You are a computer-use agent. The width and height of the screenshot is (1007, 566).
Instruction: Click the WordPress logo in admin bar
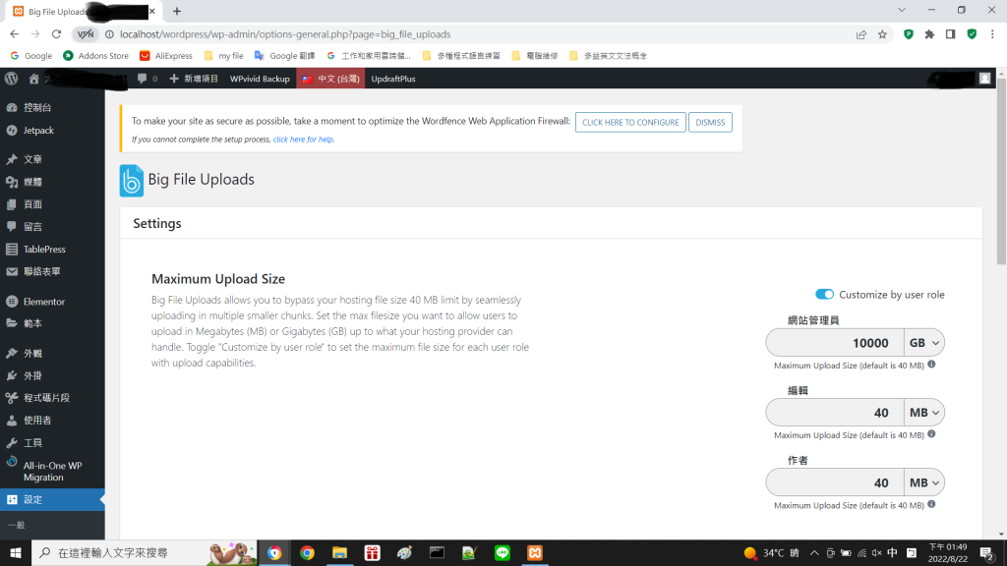[x=11, y=79]
